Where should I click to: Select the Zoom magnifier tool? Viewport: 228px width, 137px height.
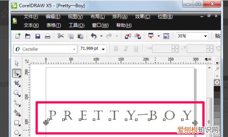(x=17, y=93)
